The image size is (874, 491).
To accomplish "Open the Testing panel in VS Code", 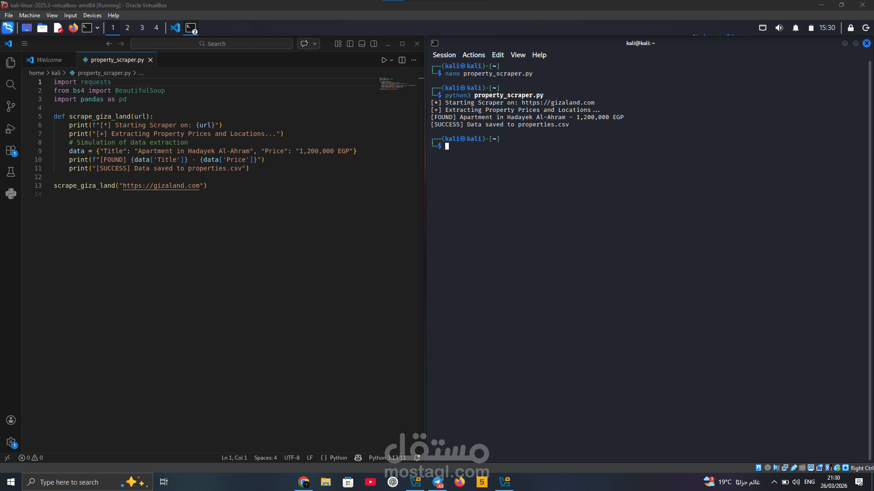I will tap(10, 172).
